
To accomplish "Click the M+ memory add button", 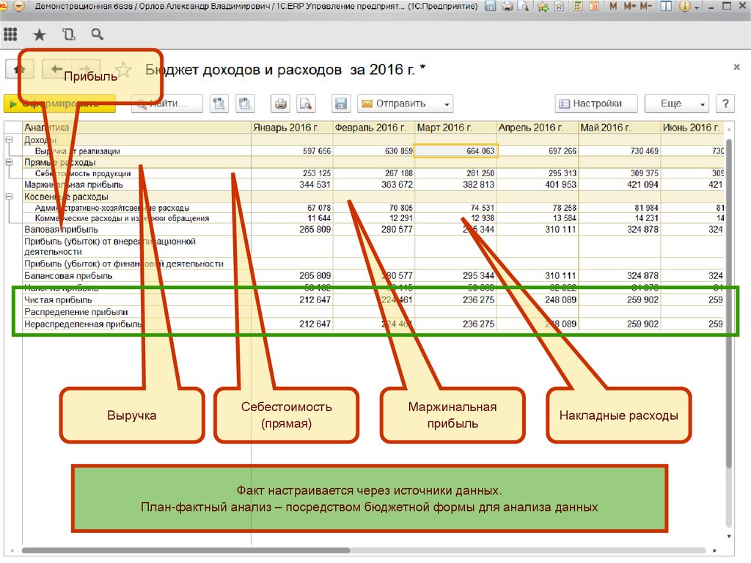I will 629,6.
